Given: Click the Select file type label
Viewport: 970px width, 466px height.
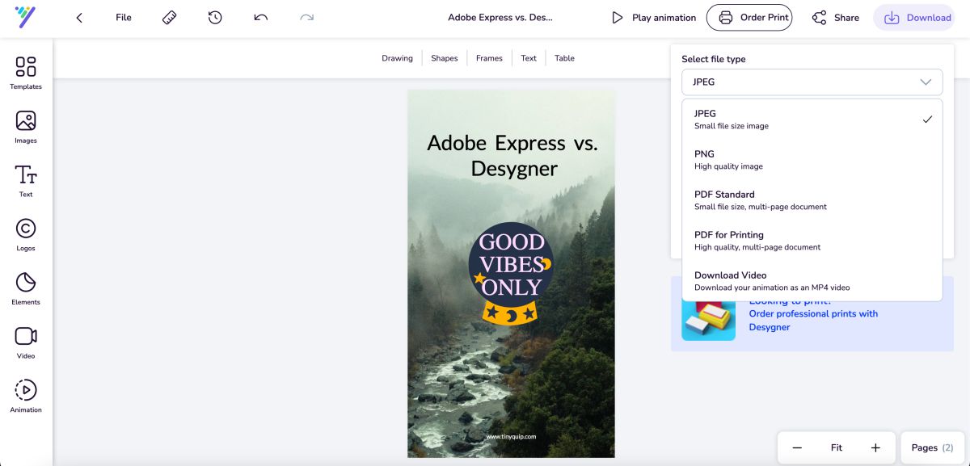Looking at the screenshot, I should 714,59.
